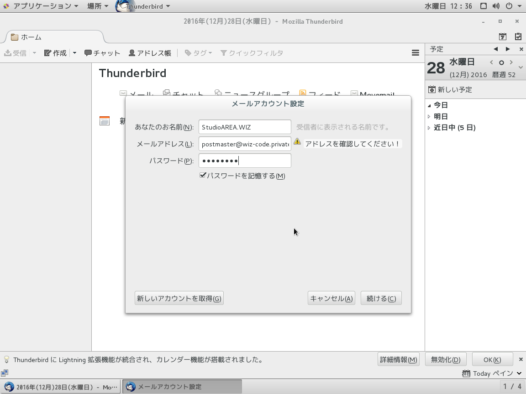The image size is (526, 394).
Task: Click the 予定 pane title
Action: pyautogui.click(x=437, y=49)
